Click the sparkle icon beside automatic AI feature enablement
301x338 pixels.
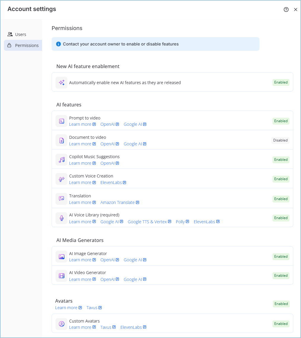(61, 82)
